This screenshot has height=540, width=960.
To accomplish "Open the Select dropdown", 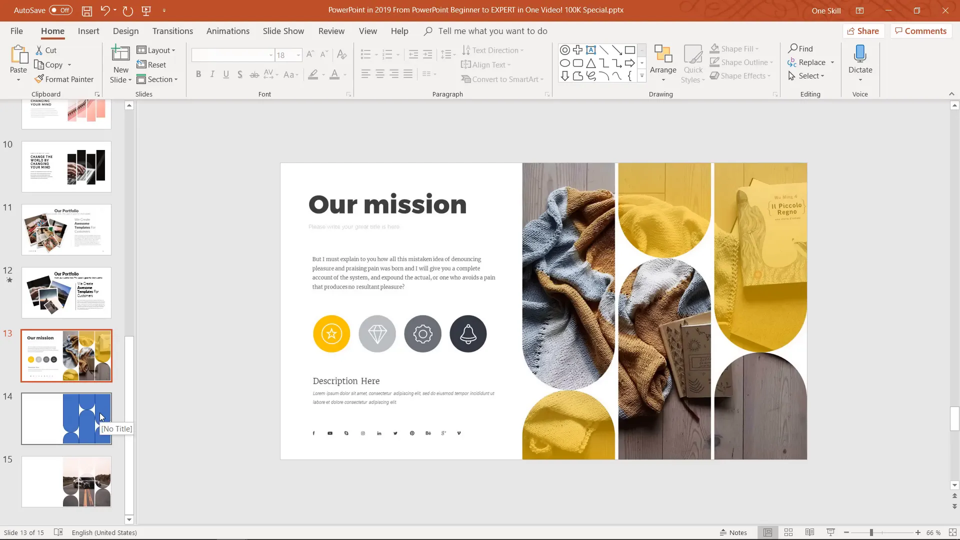I will (x=806, y=75).
